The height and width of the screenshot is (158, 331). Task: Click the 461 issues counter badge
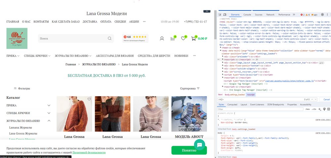pyautogui.click(x=314, y=15)
